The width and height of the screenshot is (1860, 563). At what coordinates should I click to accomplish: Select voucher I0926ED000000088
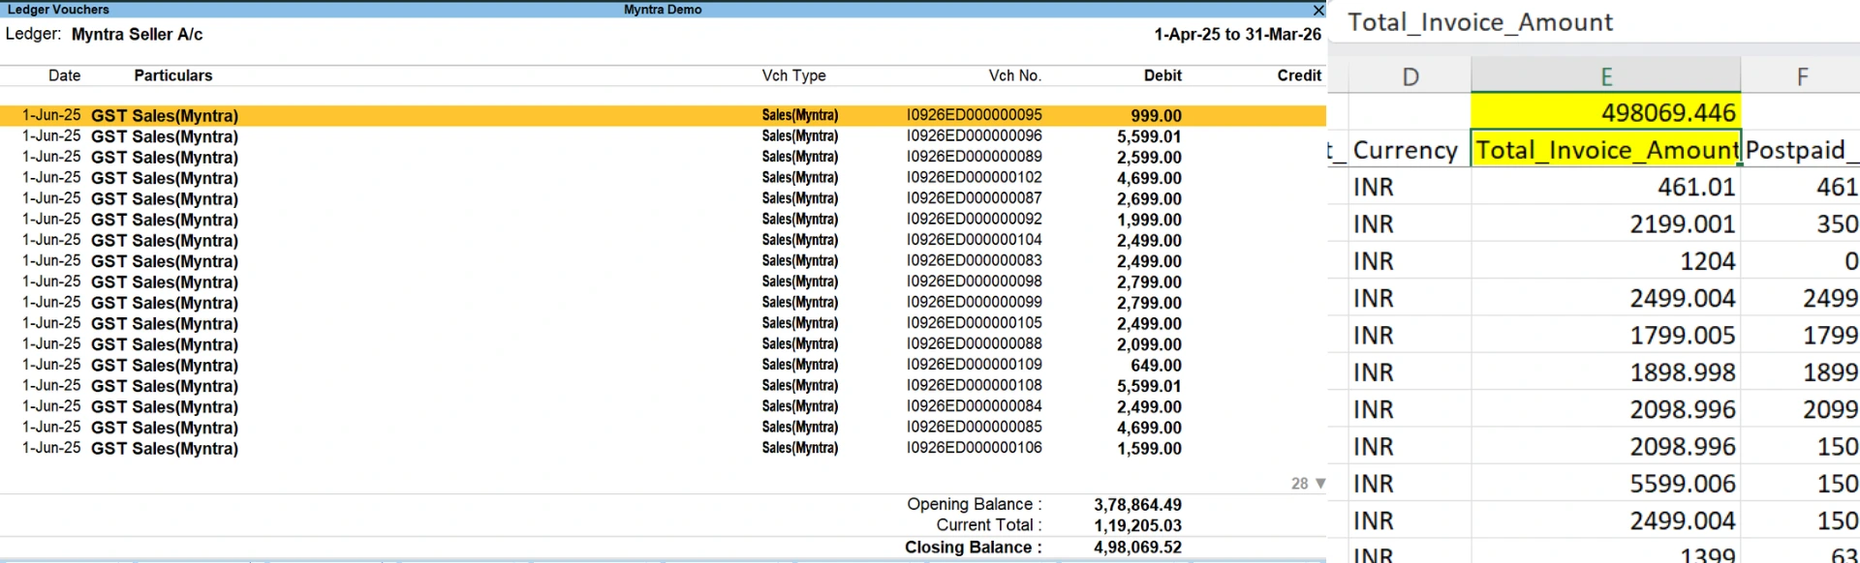point(974,344)
